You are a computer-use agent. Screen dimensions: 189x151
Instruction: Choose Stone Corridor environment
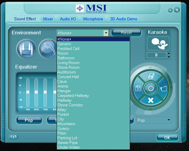93,105
